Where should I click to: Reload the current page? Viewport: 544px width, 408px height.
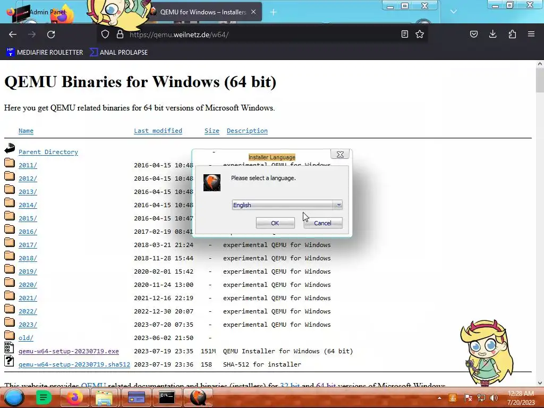tap(51, 35)
